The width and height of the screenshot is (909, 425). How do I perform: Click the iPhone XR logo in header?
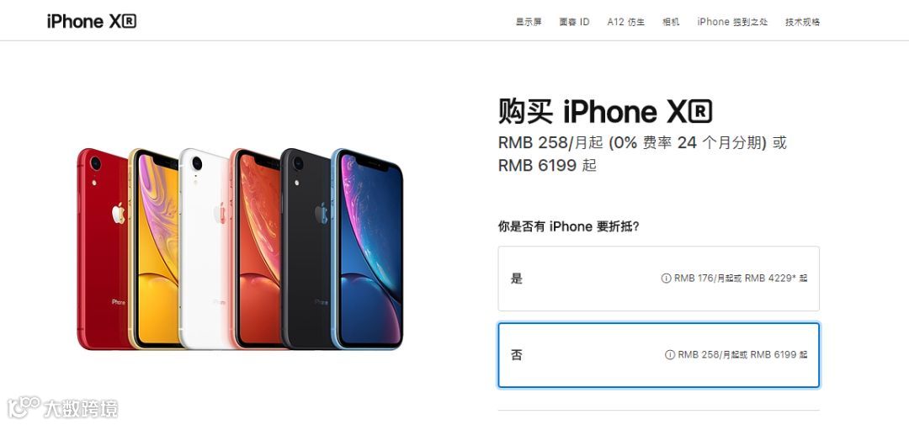pos(92,21)
